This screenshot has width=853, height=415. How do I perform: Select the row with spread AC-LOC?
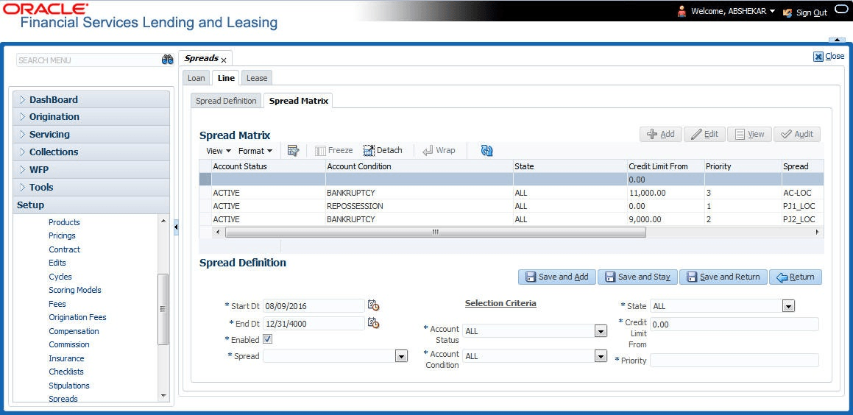tap(512, 193)
